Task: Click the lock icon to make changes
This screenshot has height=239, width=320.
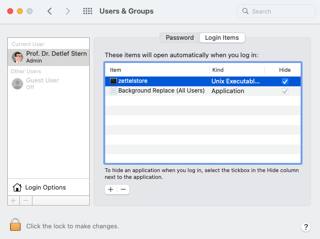Action: point(16,225)
